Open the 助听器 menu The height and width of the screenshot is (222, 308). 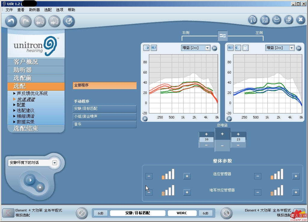click(x=34, y=10)
